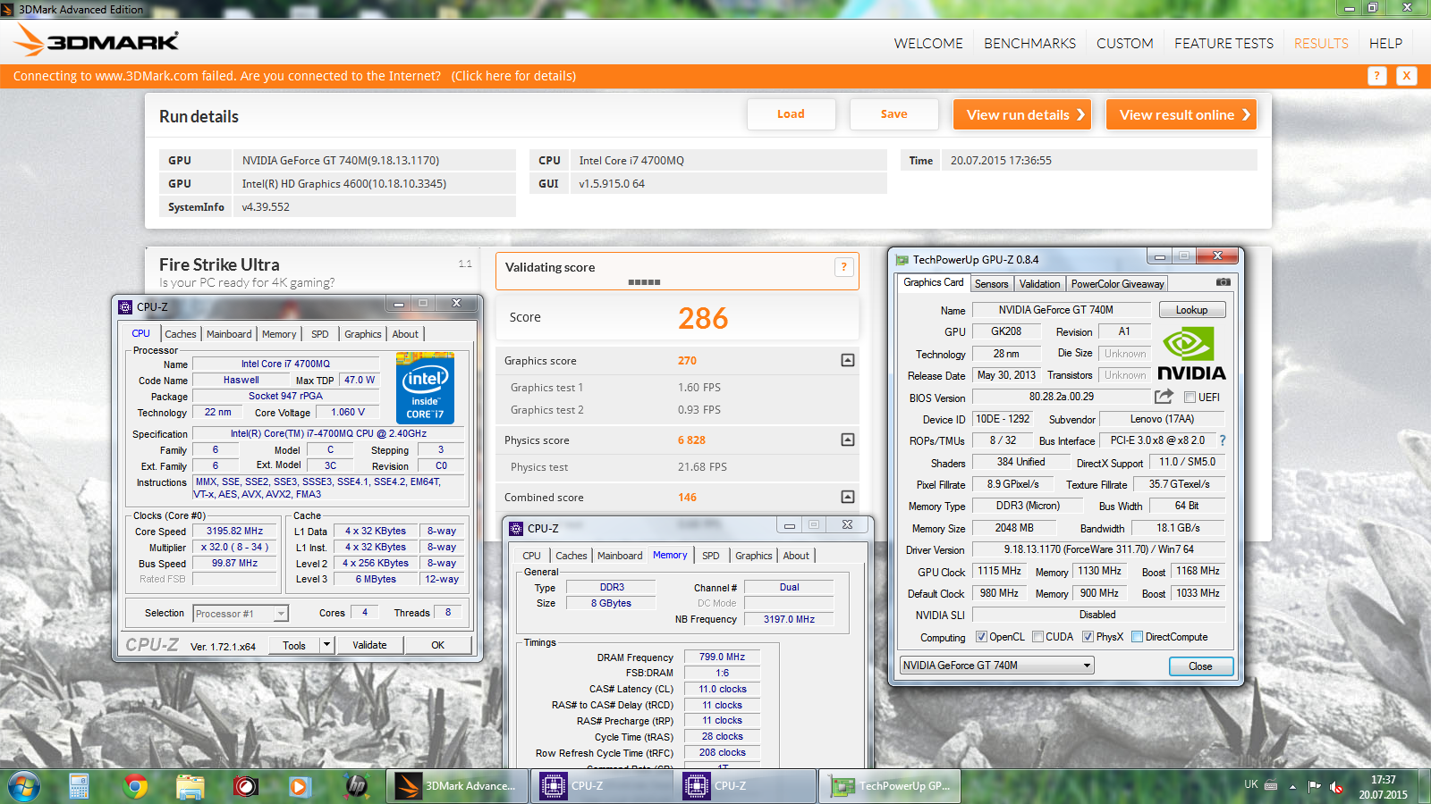Click the UK language indicator in tray
This screenshot has height=804, width=1431.
(1251, 784)
